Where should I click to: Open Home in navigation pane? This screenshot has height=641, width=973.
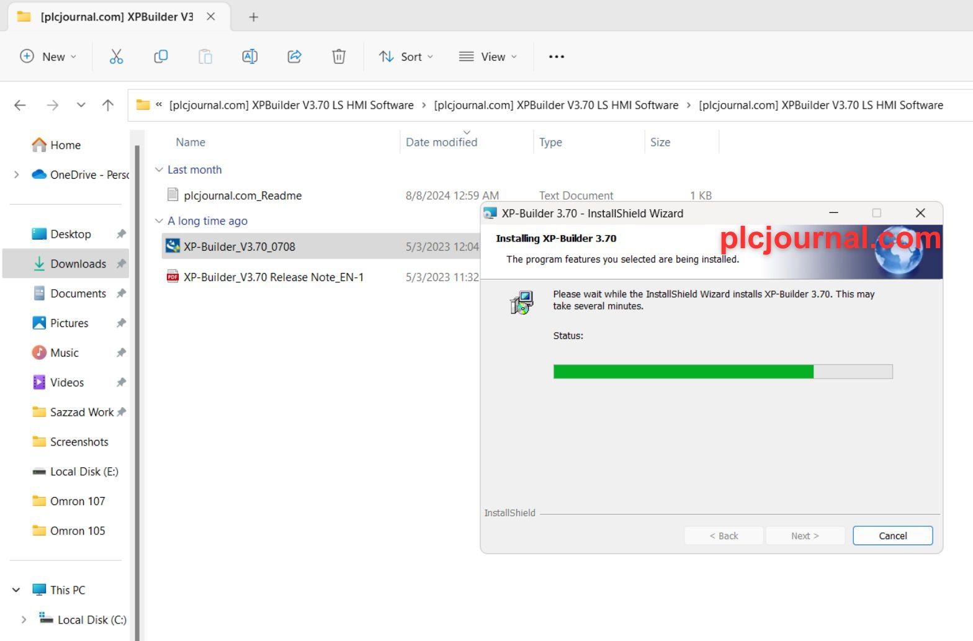pos(65,145)
